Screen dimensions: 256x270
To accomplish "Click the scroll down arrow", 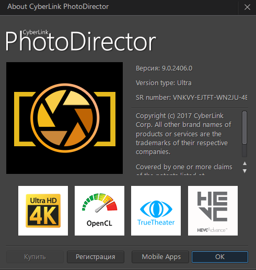I will tap(245, 171).
